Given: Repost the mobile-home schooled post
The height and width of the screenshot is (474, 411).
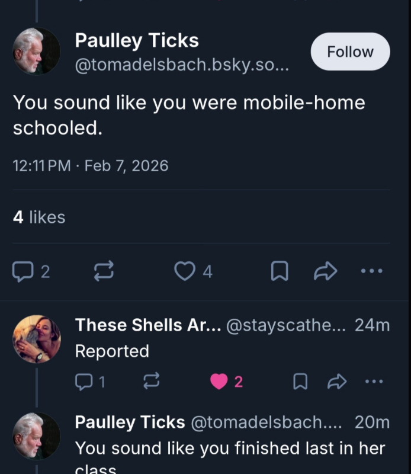Looking at the screenshot, I should point(104,271).
